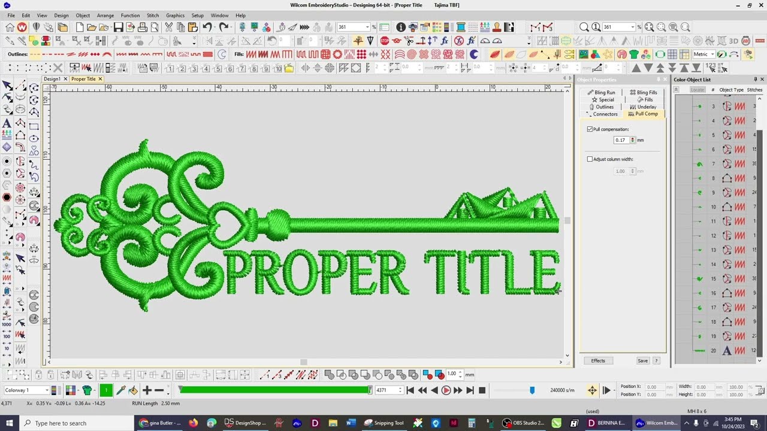Toggle visibility of object row 15

pyautogui.click(x=699, y=279)
